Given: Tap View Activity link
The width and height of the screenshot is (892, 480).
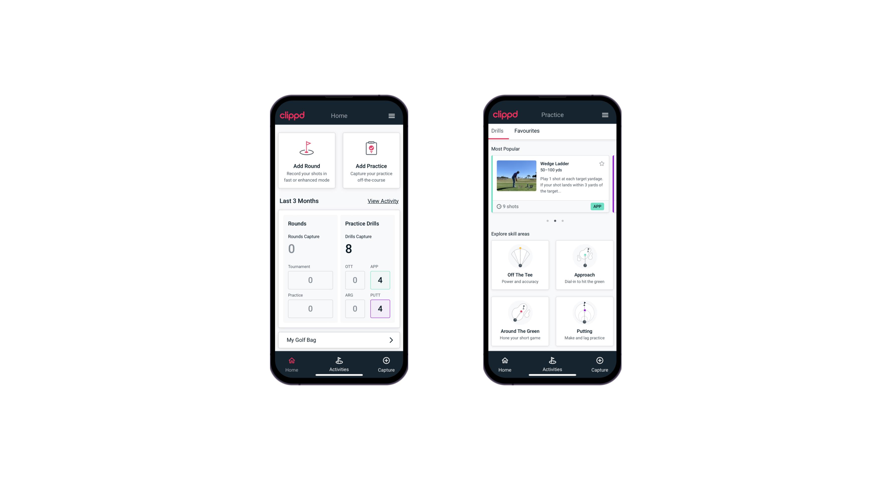Looking at the screenshot, I should coord(383,201).
